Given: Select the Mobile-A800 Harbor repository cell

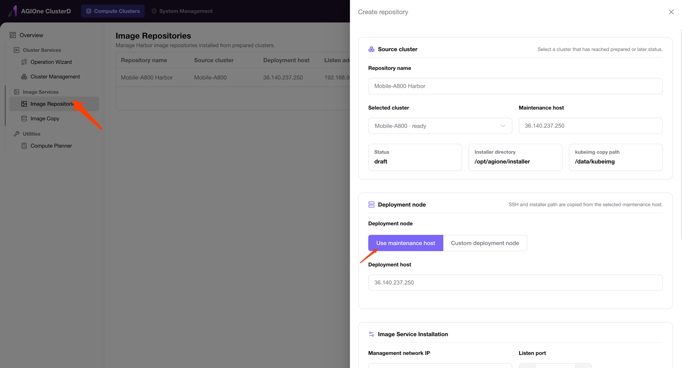Looking at the screenshot, I should pos(147,77).
